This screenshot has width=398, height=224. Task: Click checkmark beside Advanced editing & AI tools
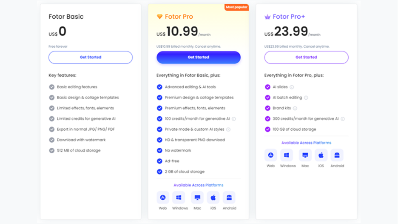pos(159,87)
